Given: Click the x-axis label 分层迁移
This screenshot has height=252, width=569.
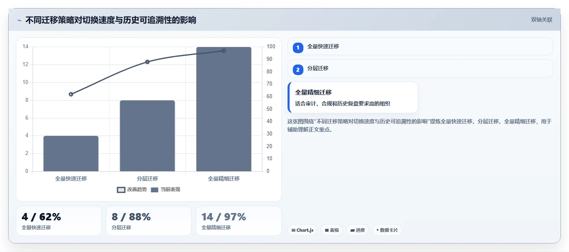Looking at the screenshot, I should point(147,179).
